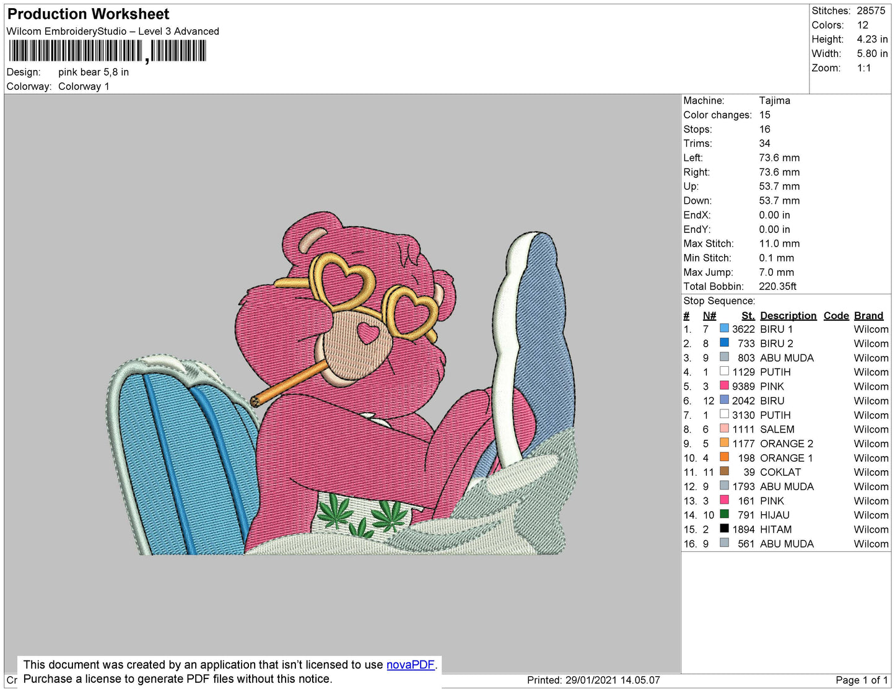Click the Left value 73.6 mm

(779, 157)
